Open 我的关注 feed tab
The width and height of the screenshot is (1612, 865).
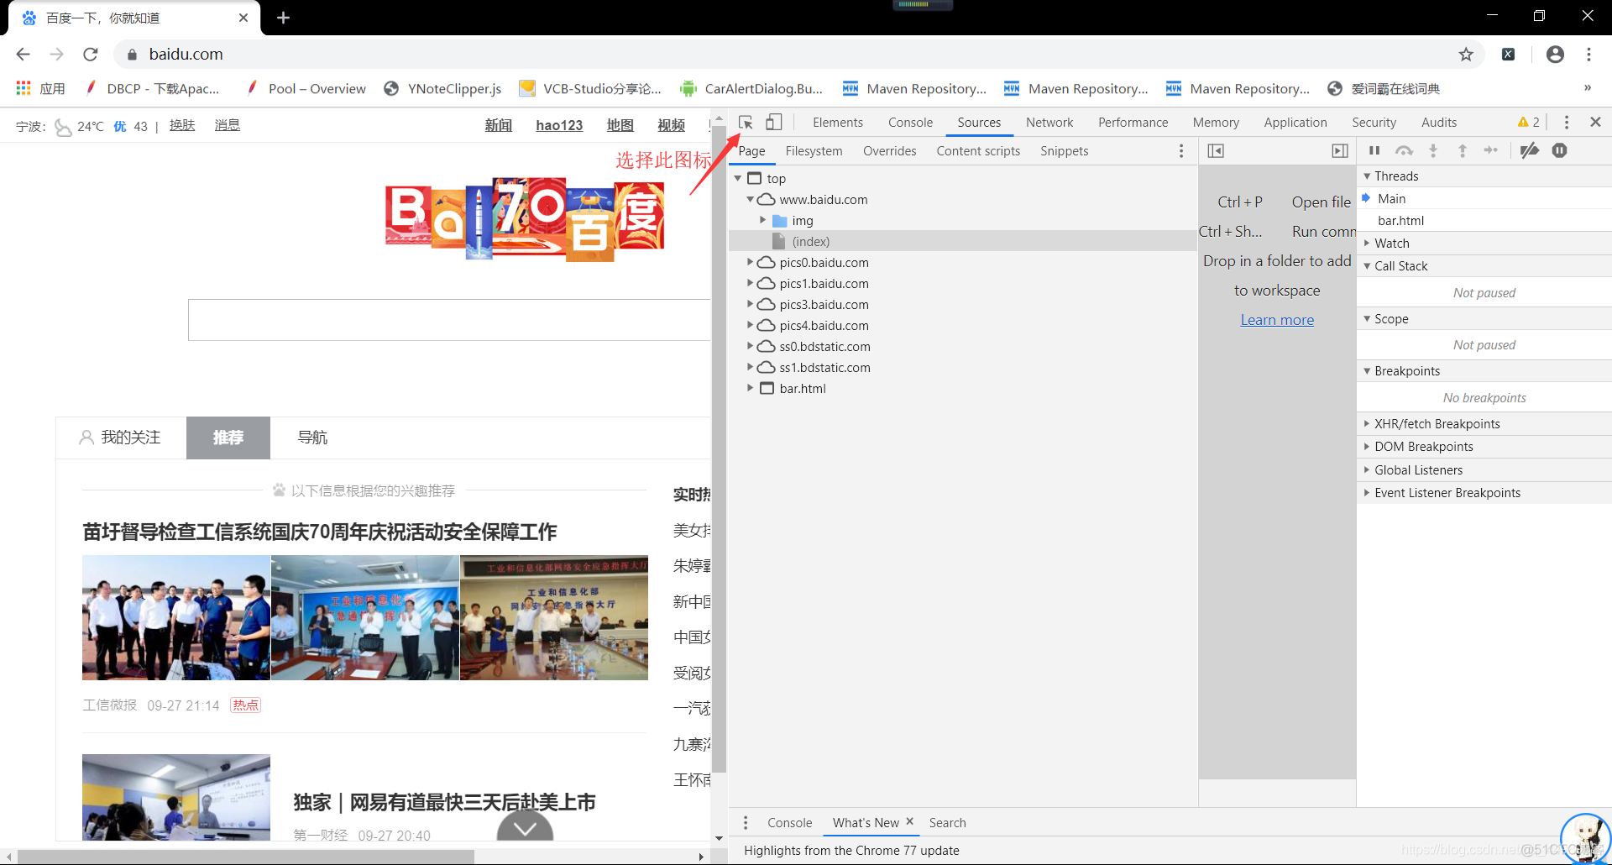121,438
